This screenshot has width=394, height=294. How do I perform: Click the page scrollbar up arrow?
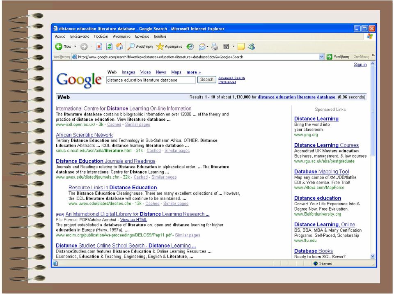(372, 64)
